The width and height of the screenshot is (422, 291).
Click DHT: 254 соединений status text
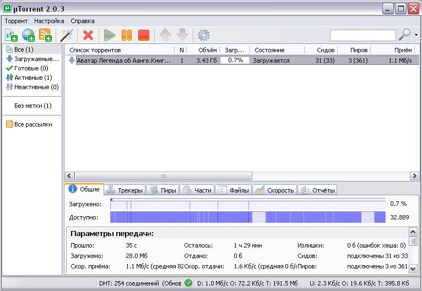140,283
